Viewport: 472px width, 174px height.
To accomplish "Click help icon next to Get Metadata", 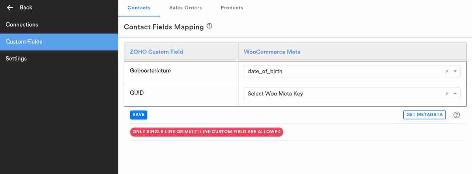I will (457, 115).
